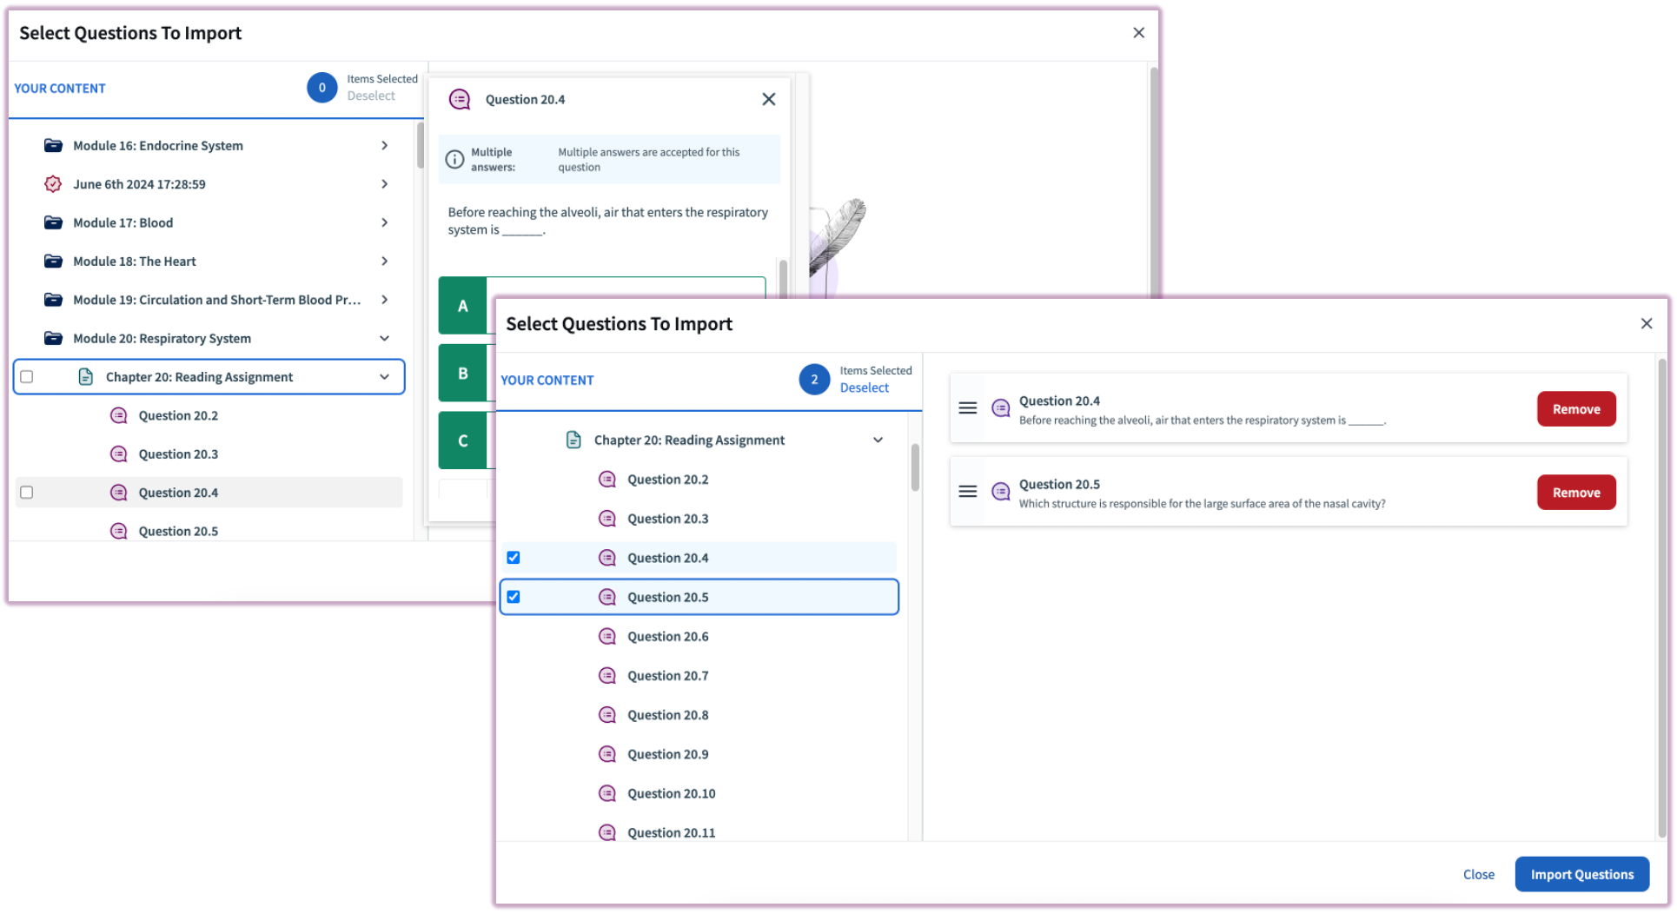Click the Items Selected count badge
1677x914 pixels.
tap(814, 380)
